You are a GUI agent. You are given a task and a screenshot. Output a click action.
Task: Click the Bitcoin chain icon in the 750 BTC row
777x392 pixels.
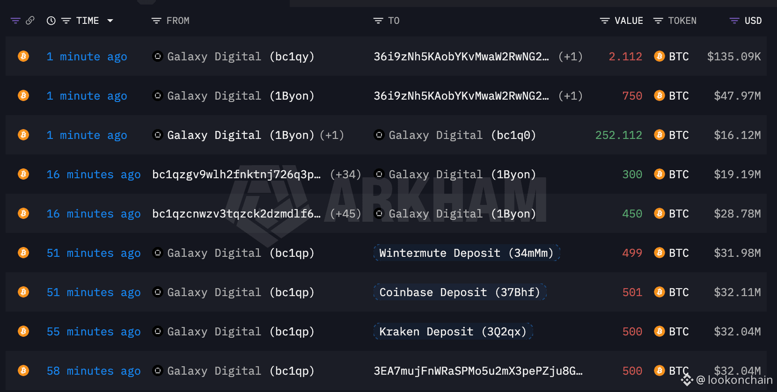(x=23, y=95)
